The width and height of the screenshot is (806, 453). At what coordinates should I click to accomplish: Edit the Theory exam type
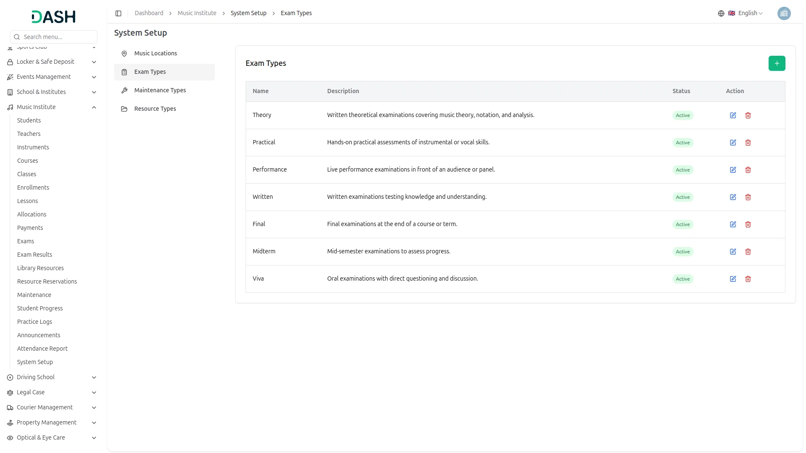[x=733, y=115]
